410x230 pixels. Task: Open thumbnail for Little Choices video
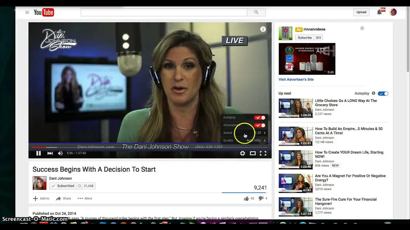tap(296, 108)
